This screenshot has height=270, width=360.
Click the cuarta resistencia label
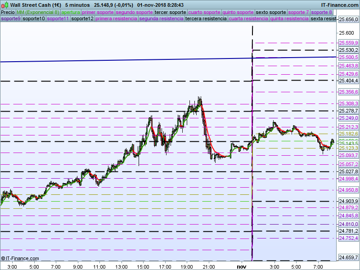248,18
